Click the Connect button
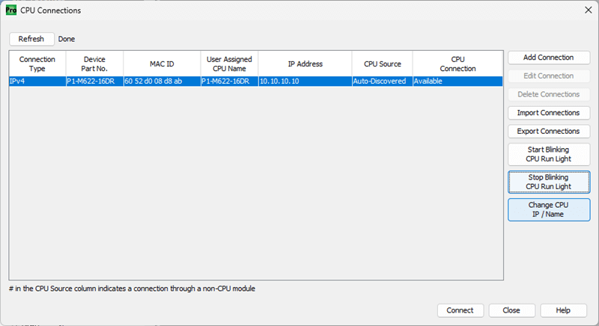 point(460,310)
